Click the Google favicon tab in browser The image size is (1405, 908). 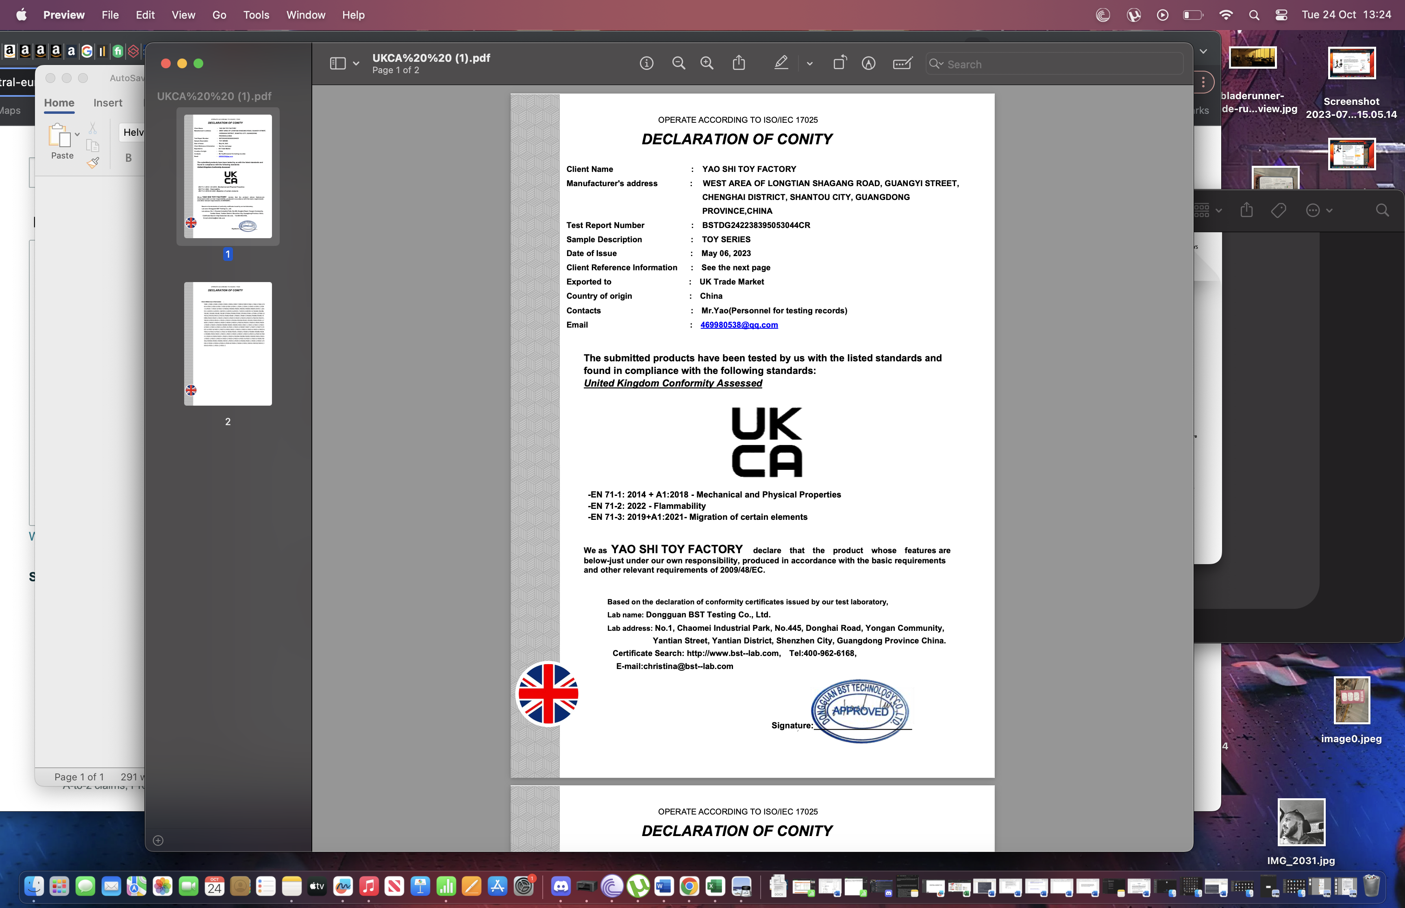pos(87,51)
